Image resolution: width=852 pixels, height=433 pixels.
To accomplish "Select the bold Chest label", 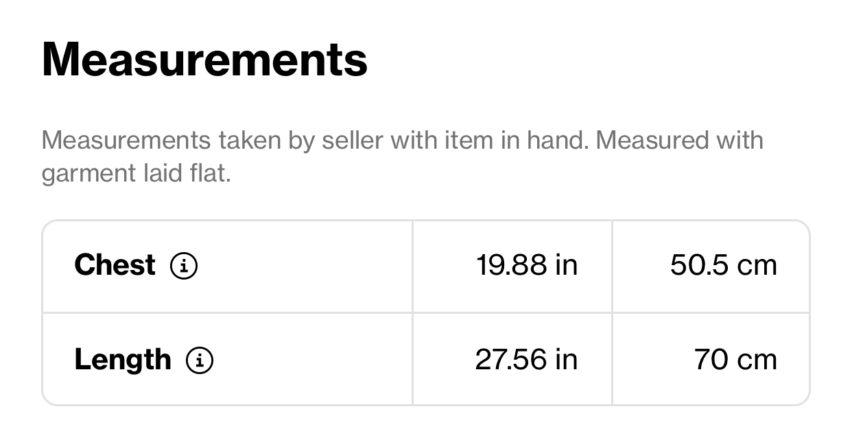I will [115, 265].
